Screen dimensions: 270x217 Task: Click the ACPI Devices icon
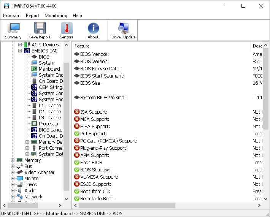tap(27, 44)
